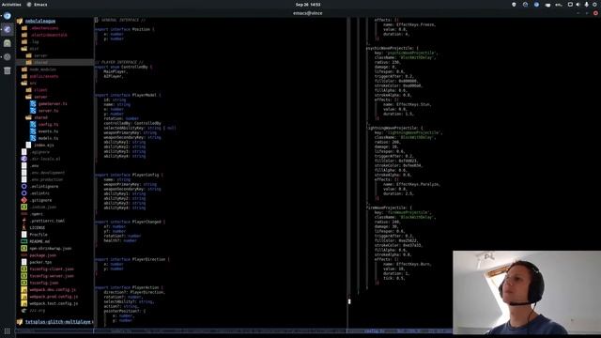Screen dimensions: 601x338
Task: Click the .eslintrc ESLint icon
Action: tap(23, 193)
